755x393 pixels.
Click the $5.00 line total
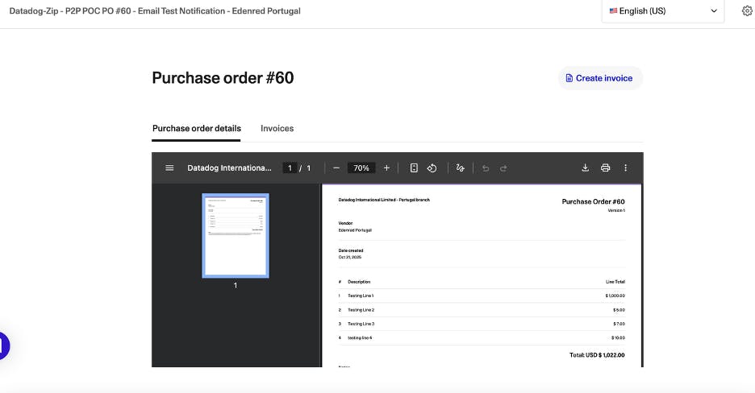point(619,310)
